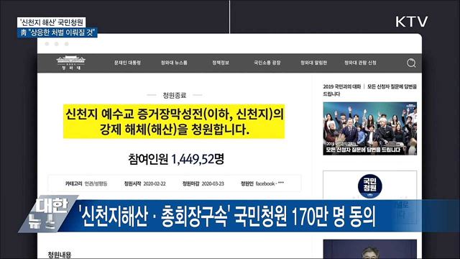Click the 국민청원 round badge

pos(369,186)
